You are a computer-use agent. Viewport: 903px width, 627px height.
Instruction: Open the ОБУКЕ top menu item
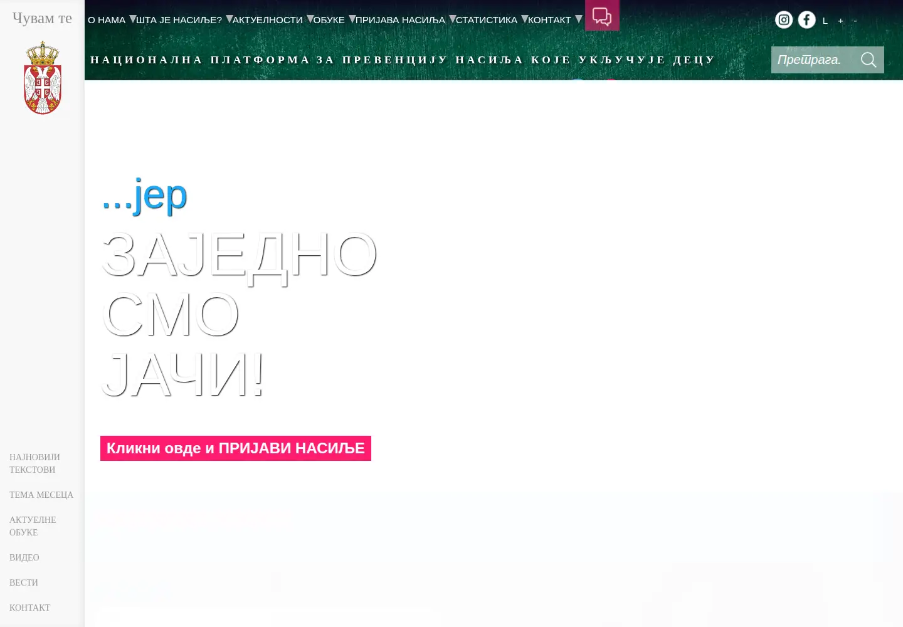point(329,20)
